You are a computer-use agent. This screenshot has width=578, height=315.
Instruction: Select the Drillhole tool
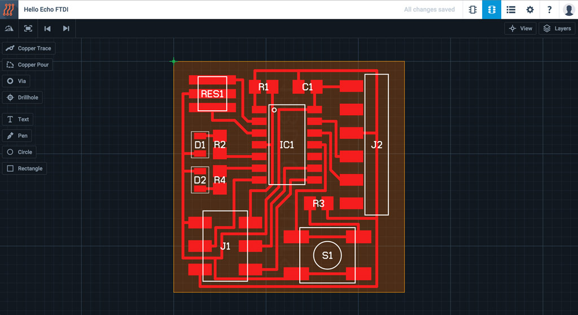click(22, 97)
